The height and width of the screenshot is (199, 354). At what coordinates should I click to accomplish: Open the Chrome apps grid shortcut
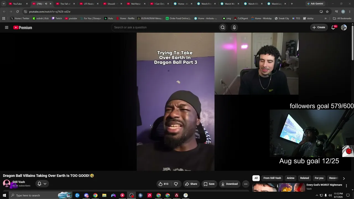[4, 19]
